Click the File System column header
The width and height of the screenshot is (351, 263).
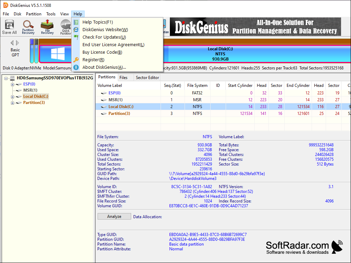pyautogui.click(x=198, y=86)
